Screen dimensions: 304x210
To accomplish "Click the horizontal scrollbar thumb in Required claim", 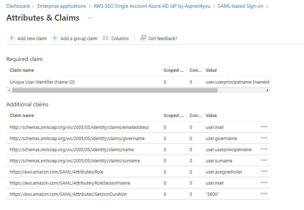I will pos(115,90).
